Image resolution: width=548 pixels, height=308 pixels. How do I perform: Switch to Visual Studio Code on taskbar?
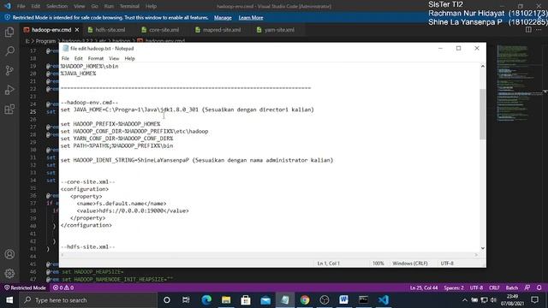click(x=384, y=300)
